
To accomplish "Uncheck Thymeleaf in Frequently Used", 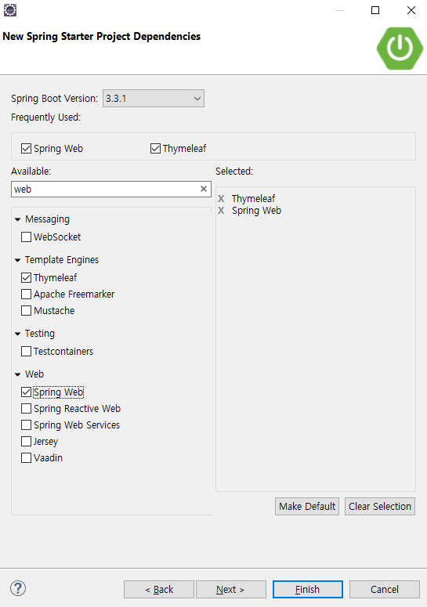I will point(155,149).
